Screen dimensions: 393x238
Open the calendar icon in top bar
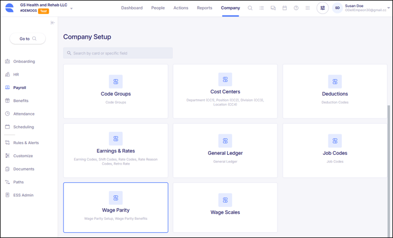pos(284,8)
